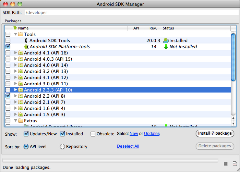
Task: Click the Delete packages button
Action: point(215,146)
